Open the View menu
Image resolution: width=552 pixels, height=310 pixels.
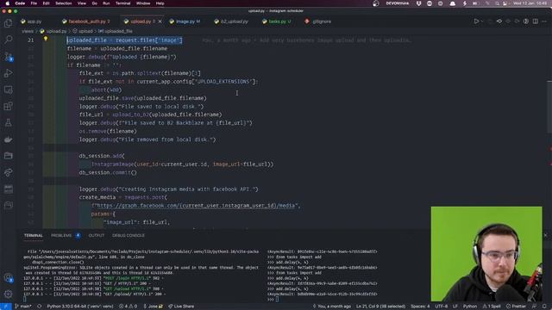tap(82, 3)
